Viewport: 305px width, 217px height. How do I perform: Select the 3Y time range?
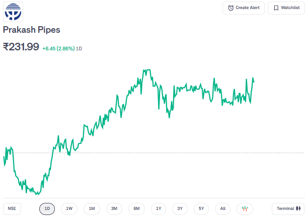coord(180,208)
